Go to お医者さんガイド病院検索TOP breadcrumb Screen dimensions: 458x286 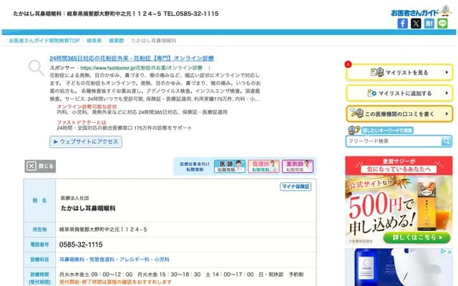pos(44,41)
